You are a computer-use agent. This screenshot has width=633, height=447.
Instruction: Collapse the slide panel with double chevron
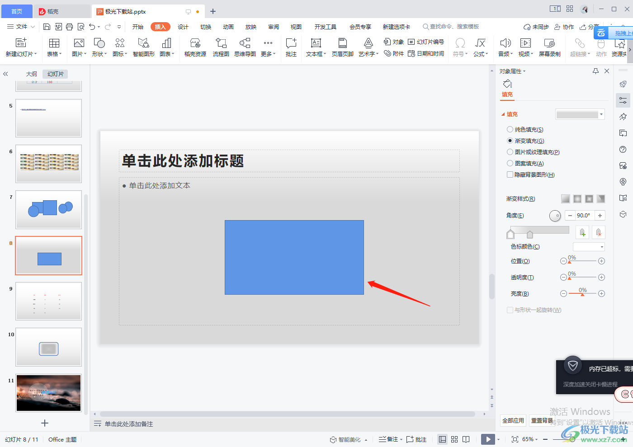(x=5, y=74)
